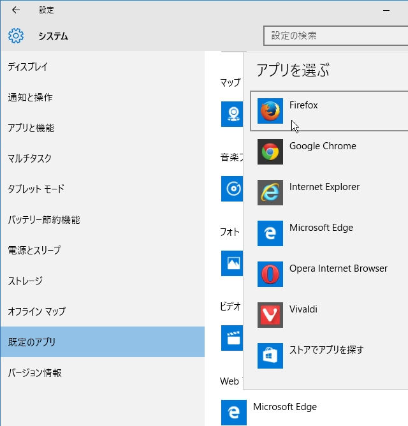This screenshot has height=426, width=408.
Task: Click the Store bag icon
Action: point(270,355)
